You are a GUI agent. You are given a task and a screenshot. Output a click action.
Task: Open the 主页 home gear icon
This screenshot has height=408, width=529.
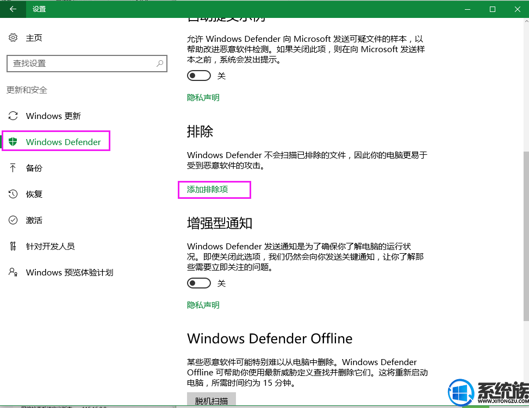tap(13, 37)
